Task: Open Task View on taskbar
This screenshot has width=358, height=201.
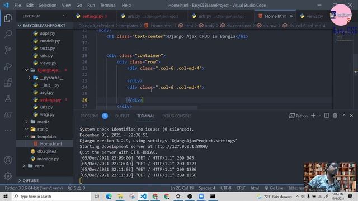Action: coord(97,196)
